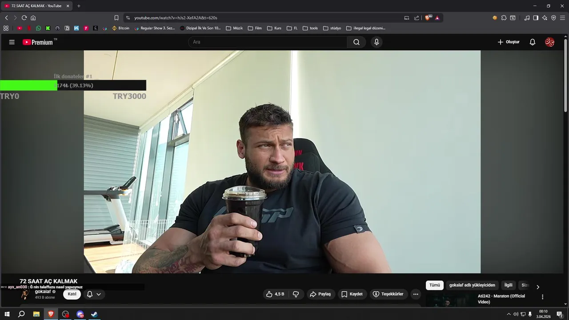The height and width of the screenshot is (320, 569).
Task: Open the extensions puzzle menu
Action: tap(504, 18)
